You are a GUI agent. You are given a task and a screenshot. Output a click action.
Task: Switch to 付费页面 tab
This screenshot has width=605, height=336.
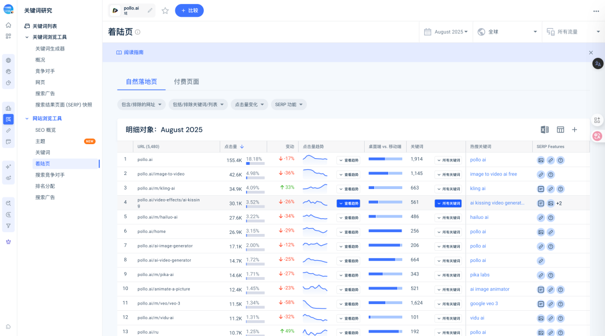[x=187, y=82]
